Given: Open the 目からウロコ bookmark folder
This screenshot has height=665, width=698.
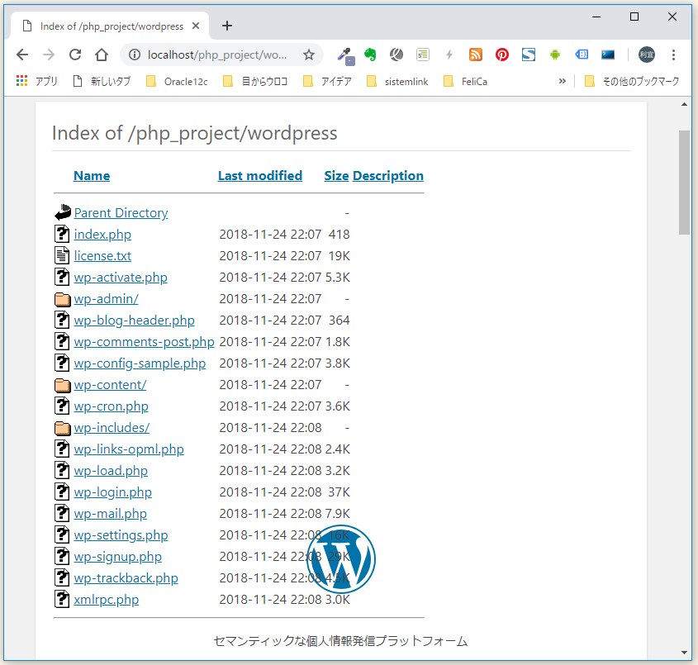Looking at the screenshot, I should (x=255, y=81).
